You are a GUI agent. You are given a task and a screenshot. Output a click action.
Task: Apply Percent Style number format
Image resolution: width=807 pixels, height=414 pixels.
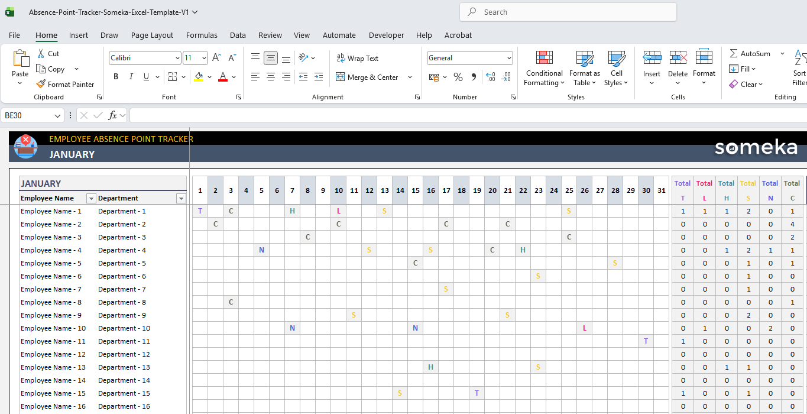458,77
